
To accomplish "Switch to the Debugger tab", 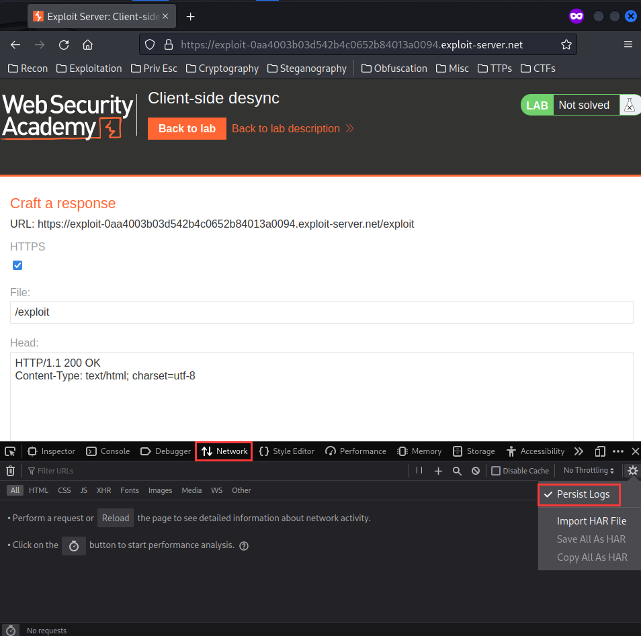I will (165, 451).
